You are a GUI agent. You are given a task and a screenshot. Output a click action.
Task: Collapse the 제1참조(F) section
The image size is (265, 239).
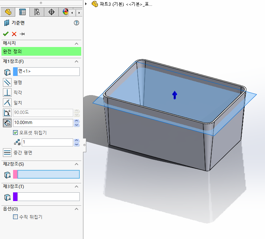[x=76, y=61]
